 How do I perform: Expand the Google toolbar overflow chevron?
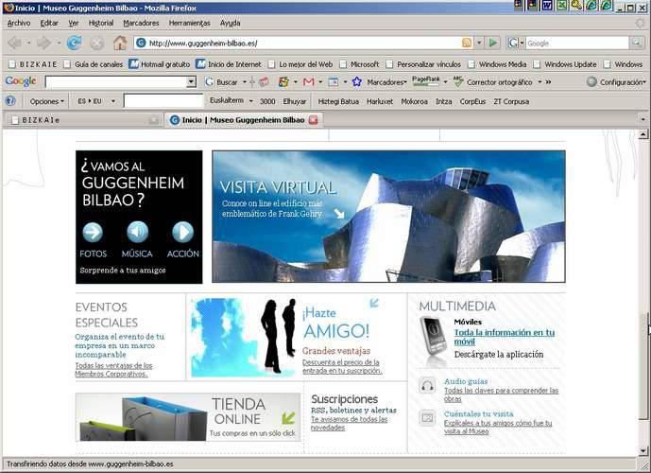[x=548, y=82]
